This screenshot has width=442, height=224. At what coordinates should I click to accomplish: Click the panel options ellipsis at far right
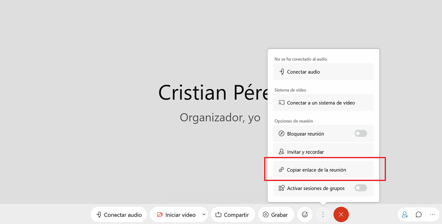click(x=433, y=215)
